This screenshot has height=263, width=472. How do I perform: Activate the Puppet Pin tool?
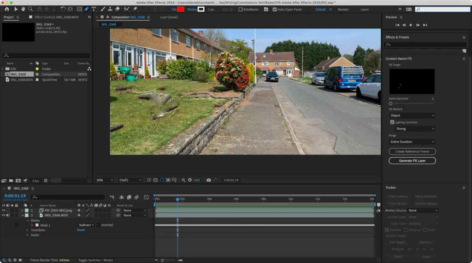[x=135, y=9]
